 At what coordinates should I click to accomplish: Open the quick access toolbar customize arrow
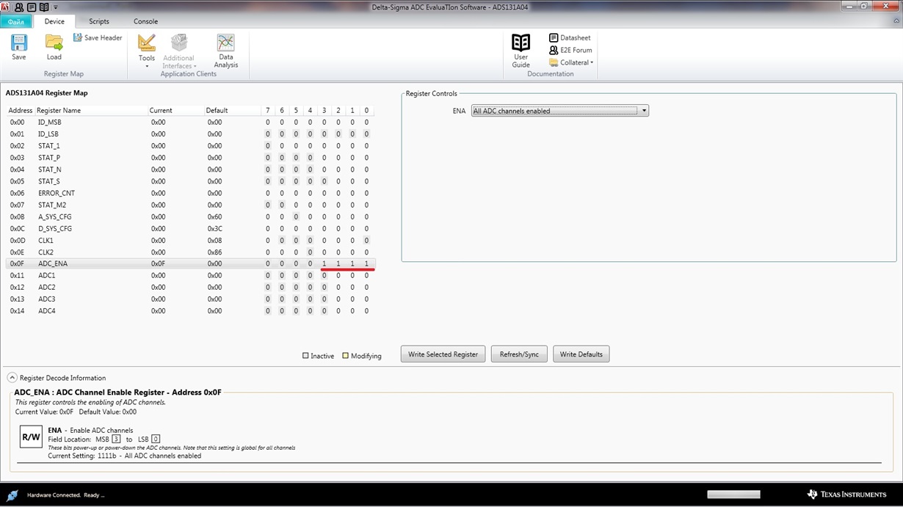pos(55,7)
